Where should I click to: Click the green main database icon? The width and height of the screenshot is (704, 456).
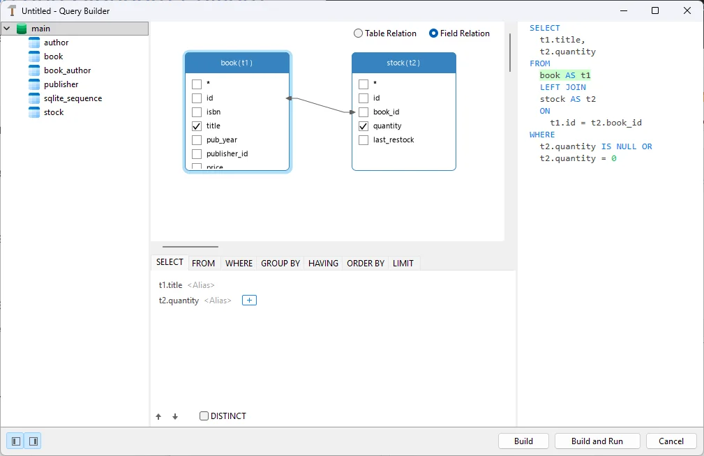coord(22,29)
